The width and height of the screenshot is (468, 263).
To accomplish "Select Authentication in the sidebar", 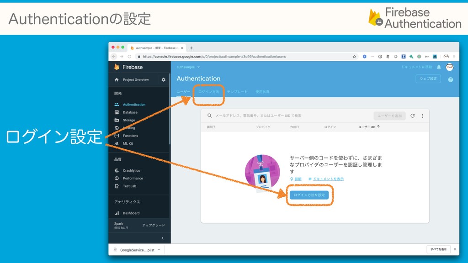I will [134, 105].
